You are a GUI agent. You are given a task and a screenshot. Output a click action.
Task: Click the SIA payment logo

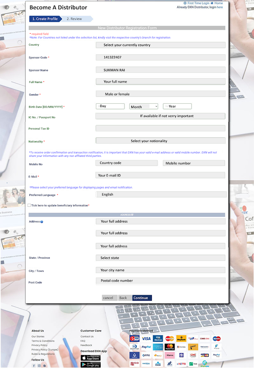(x=135, y=363)
